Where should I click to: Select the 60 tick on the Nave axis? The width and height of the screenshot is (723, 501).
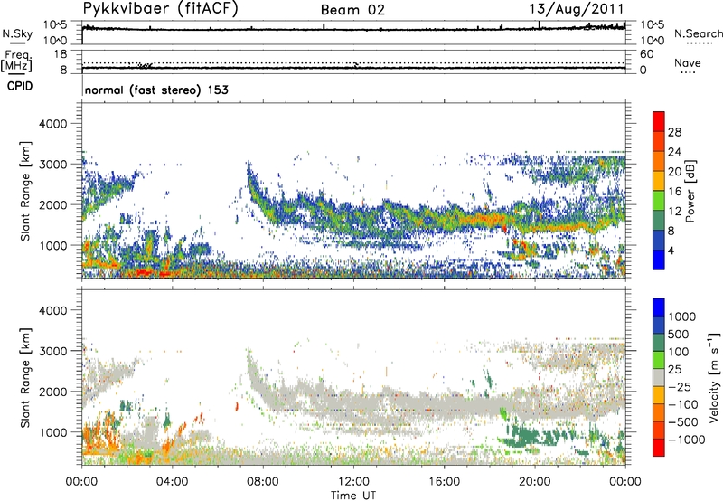click(646, 54)
